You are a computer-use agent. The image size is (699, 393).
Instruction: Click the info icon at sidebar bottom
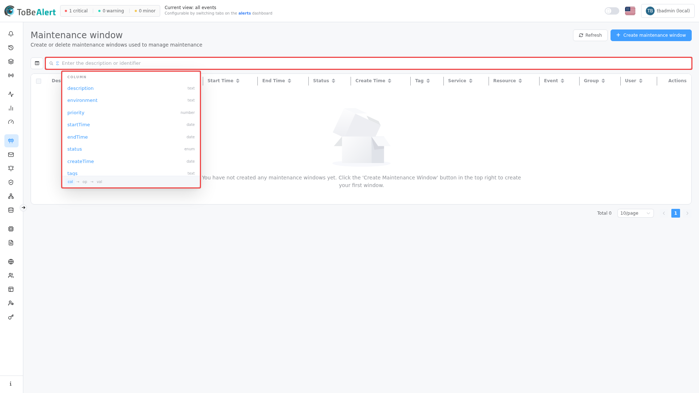(11, 384)
